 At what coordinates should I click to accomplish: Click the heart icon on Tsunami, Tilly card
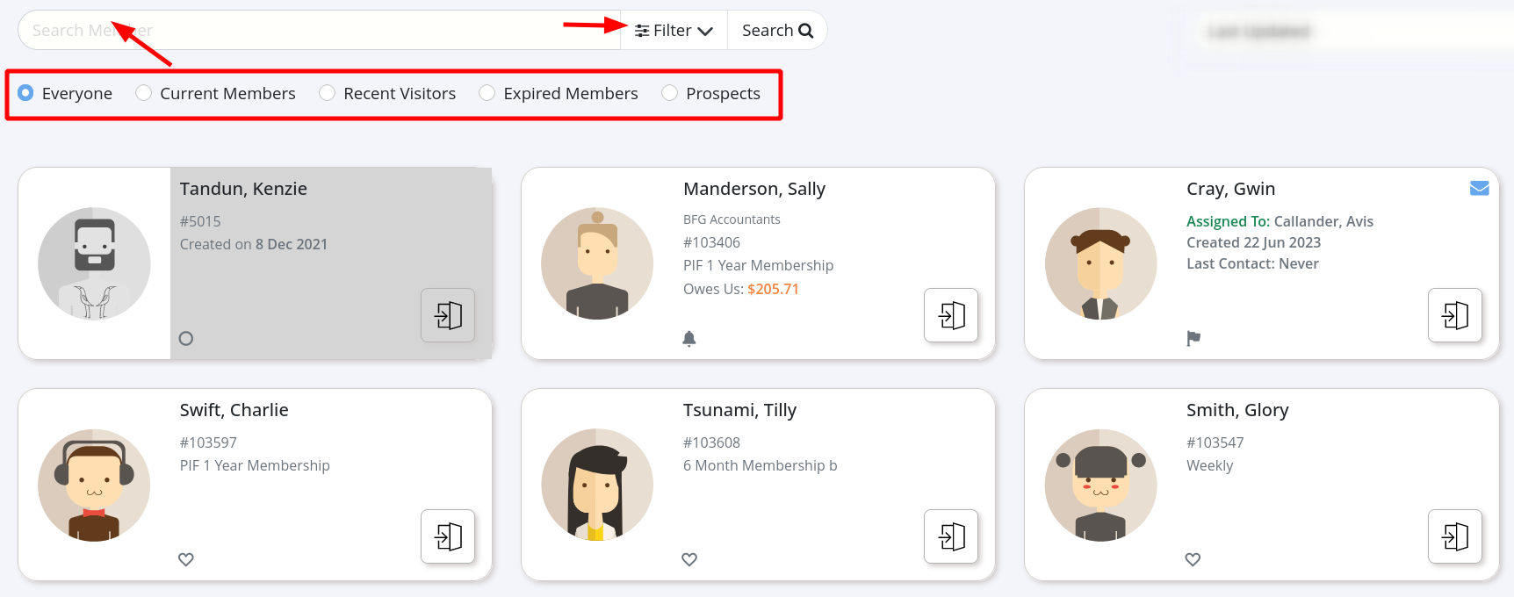689,559
